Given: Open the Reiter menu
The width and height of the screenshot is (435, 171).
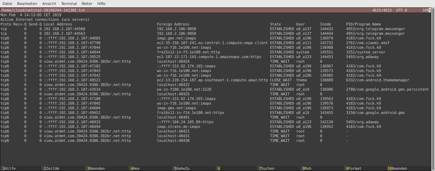Looking at the screenshot, I should pos(87,4).
